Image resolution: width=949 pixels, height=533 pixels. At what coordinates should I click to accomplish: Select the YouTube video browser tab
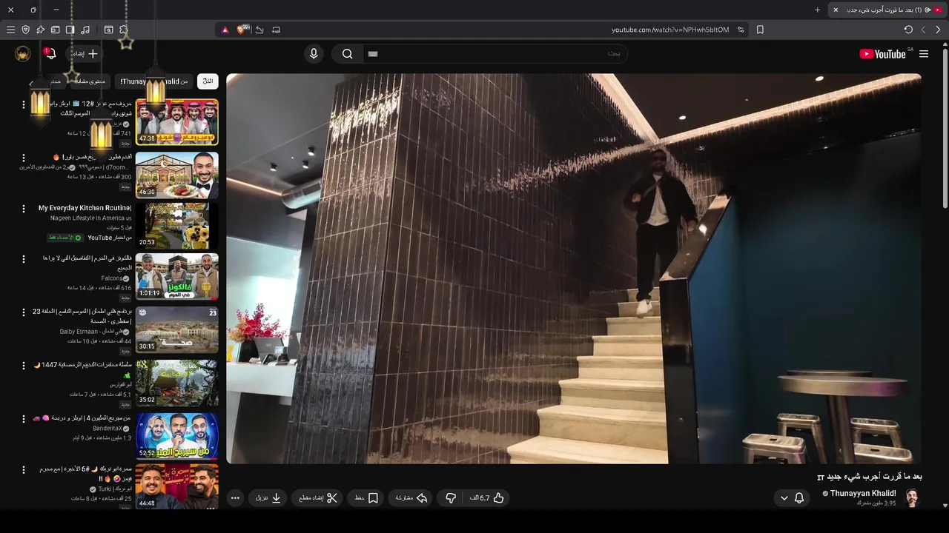tap(888, 10)
